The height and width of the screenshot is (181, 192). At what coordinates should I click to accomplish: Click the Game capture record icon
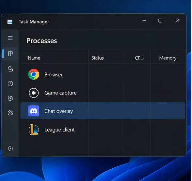pyautogui.click(x=34, y=93)
